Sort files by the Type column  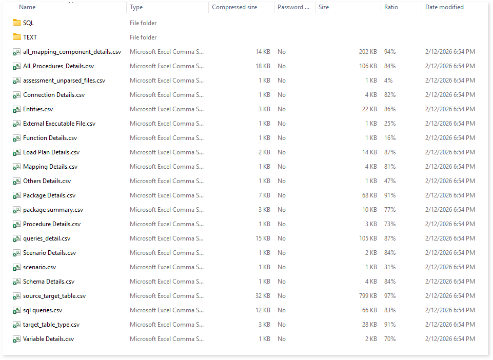[x=136, y=7]
